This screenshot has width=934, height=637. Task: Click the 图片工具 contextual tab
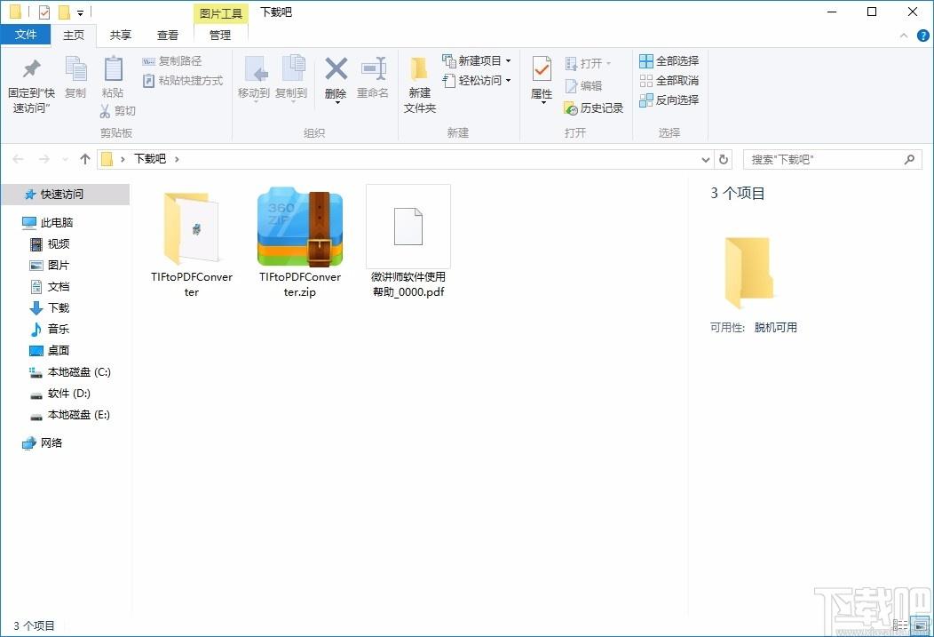coord(221,13)
